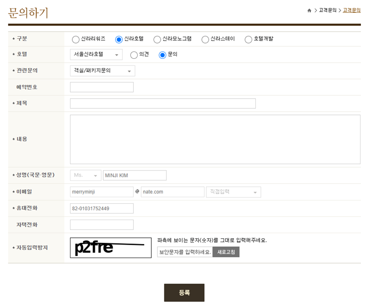The image size is (367, 307).
Task: Select the 문의 radio button
Action: click(x=162, y=55)
